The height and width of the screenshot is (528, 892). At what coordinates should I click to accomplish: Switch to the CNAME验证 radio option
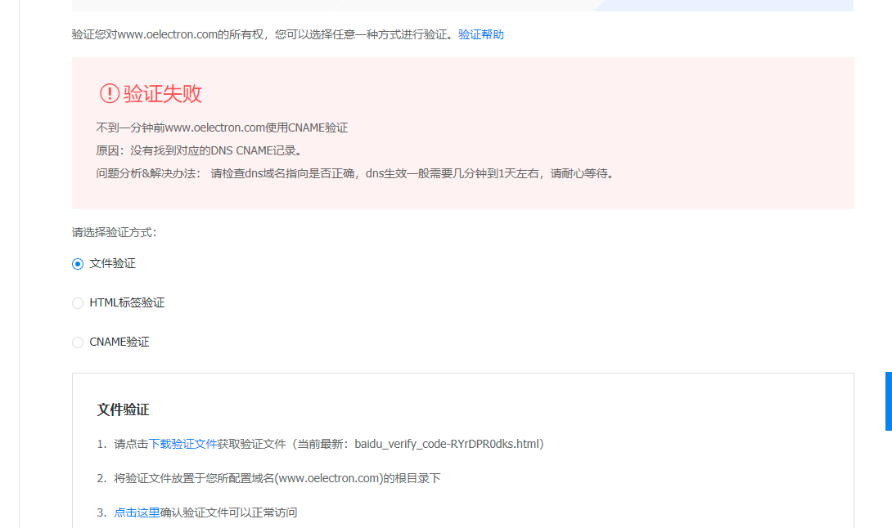point(78,342)
